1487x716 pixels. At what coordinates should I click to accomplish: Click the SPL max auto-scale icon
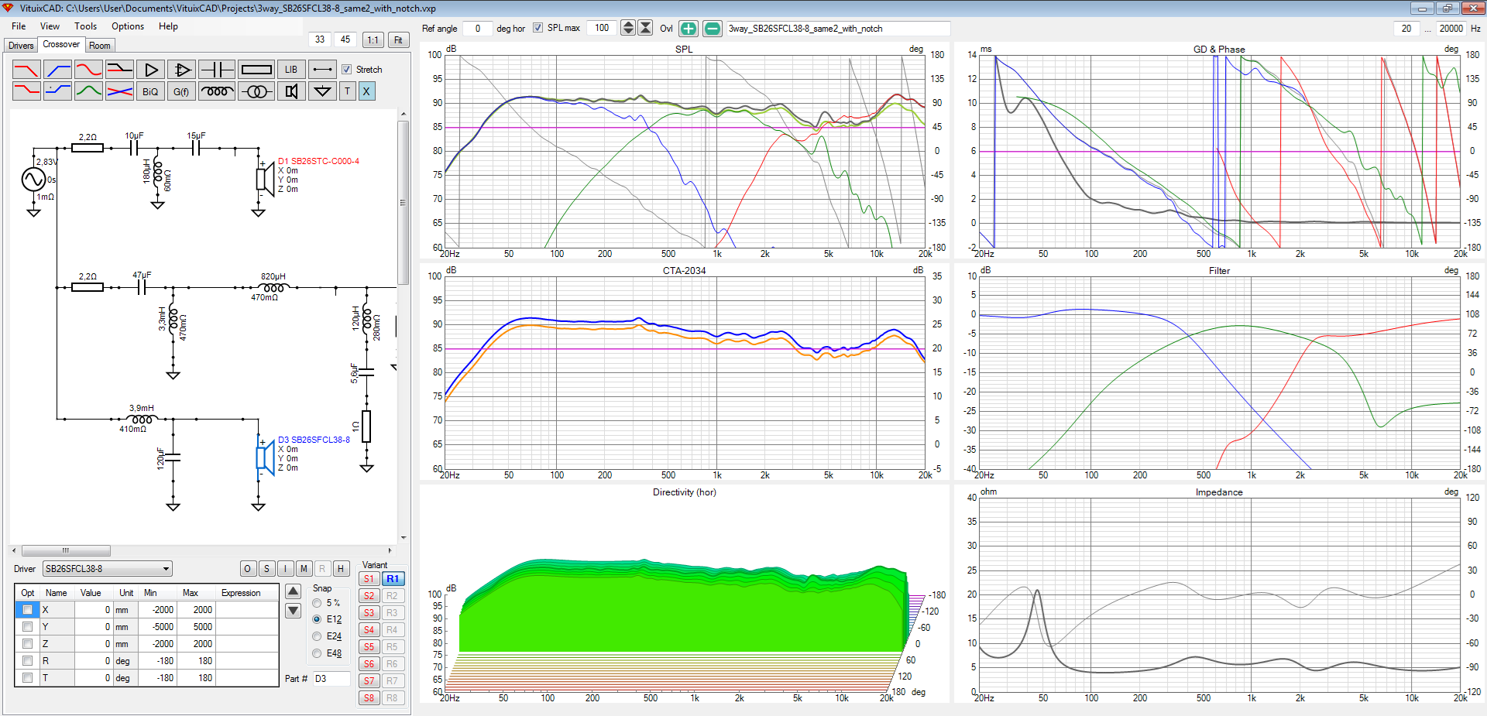tap(645, 28)
